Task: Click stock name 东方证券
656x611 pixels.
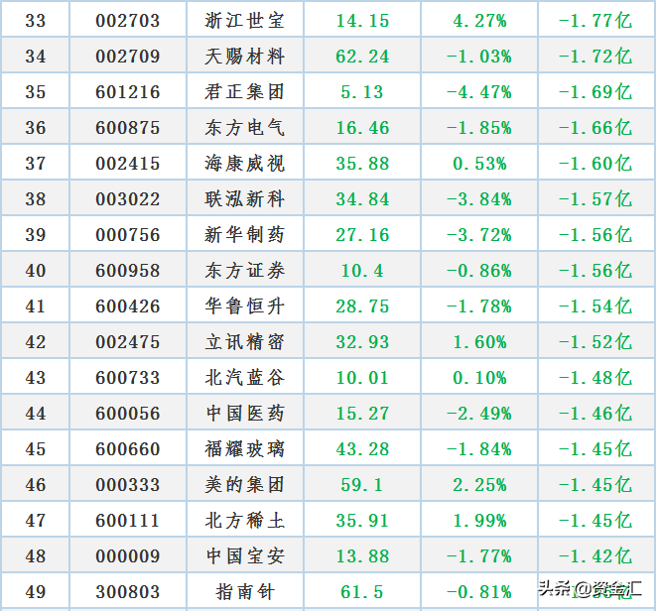Action: click(245, 271)
